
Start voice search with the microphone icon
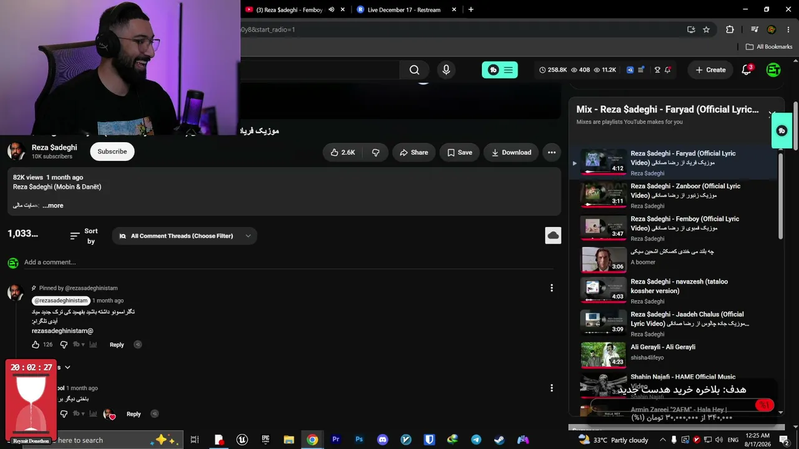click(x=446, y=70)
